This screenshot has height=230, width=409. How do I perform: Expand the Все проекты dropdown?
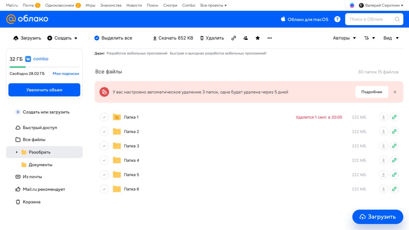point(213,5)
